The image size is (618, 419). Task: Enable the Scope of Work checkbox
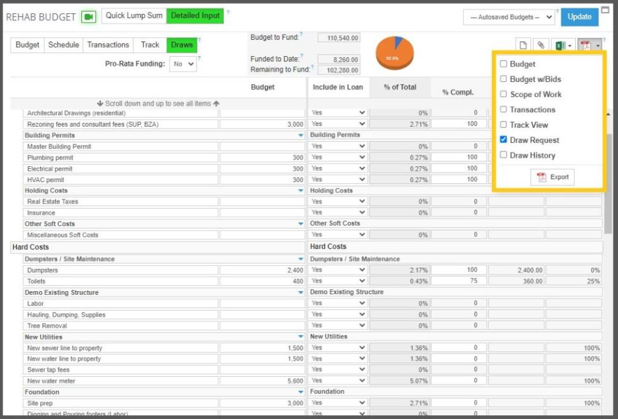tap(503, 94)
